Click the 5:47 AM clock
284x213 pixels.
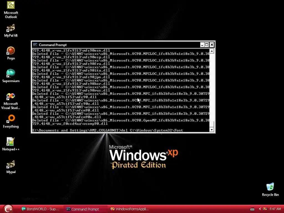[x=275, y=209]
